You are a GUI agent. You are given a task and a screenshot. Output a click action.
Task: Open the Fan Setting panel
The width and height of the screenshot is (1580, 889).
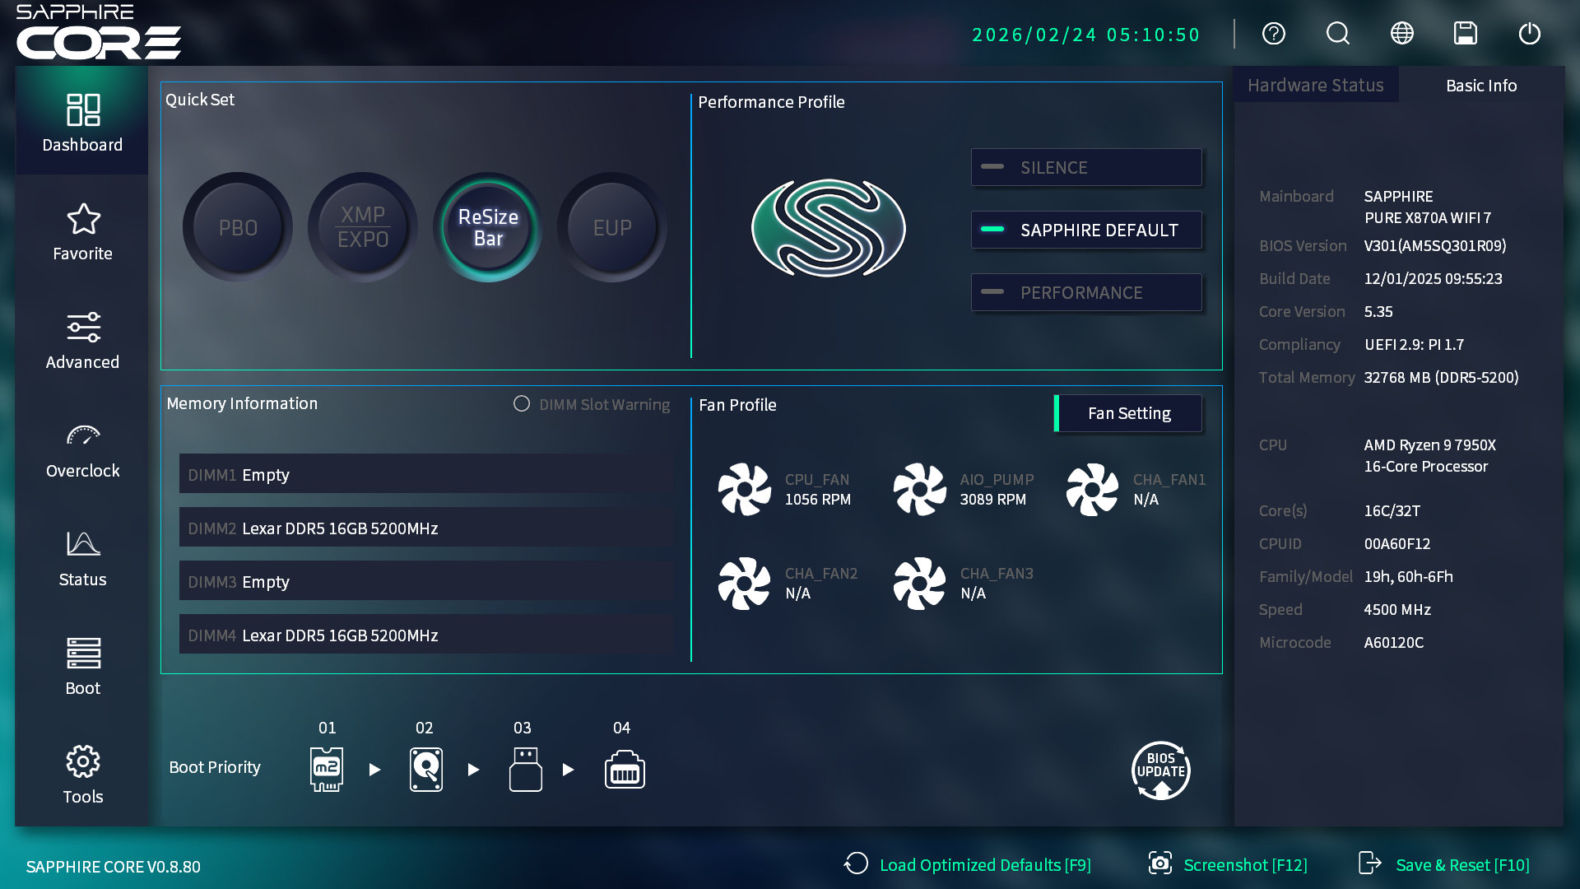coord(1128,412)
